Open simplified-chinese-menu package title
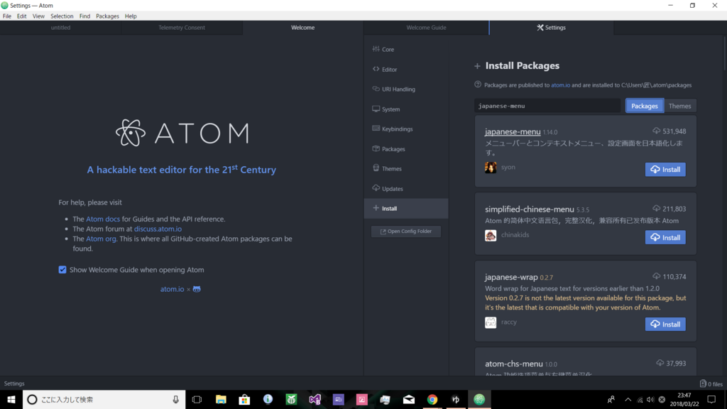This screenshot has height=409, width=727. [x=530, y=209]
